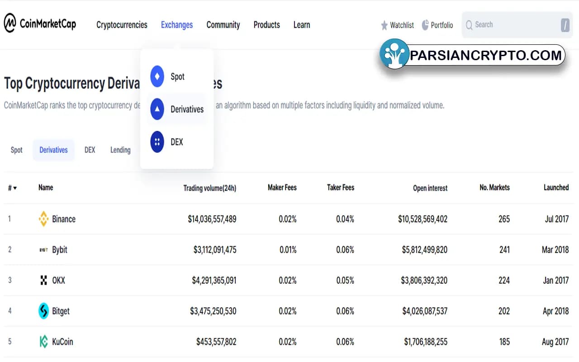579x362 pixels.
Task: Click Bybit launch date Mar 2018
Action: 555,250
